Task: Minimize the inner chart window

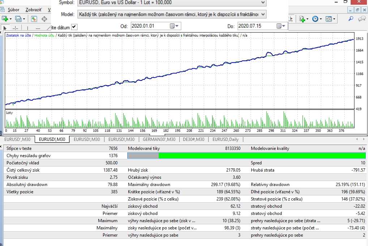Action: 350,10
